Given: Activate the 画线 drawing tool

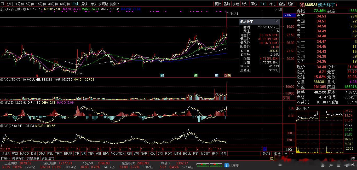Looking at the screenshot, I should 254,4.
